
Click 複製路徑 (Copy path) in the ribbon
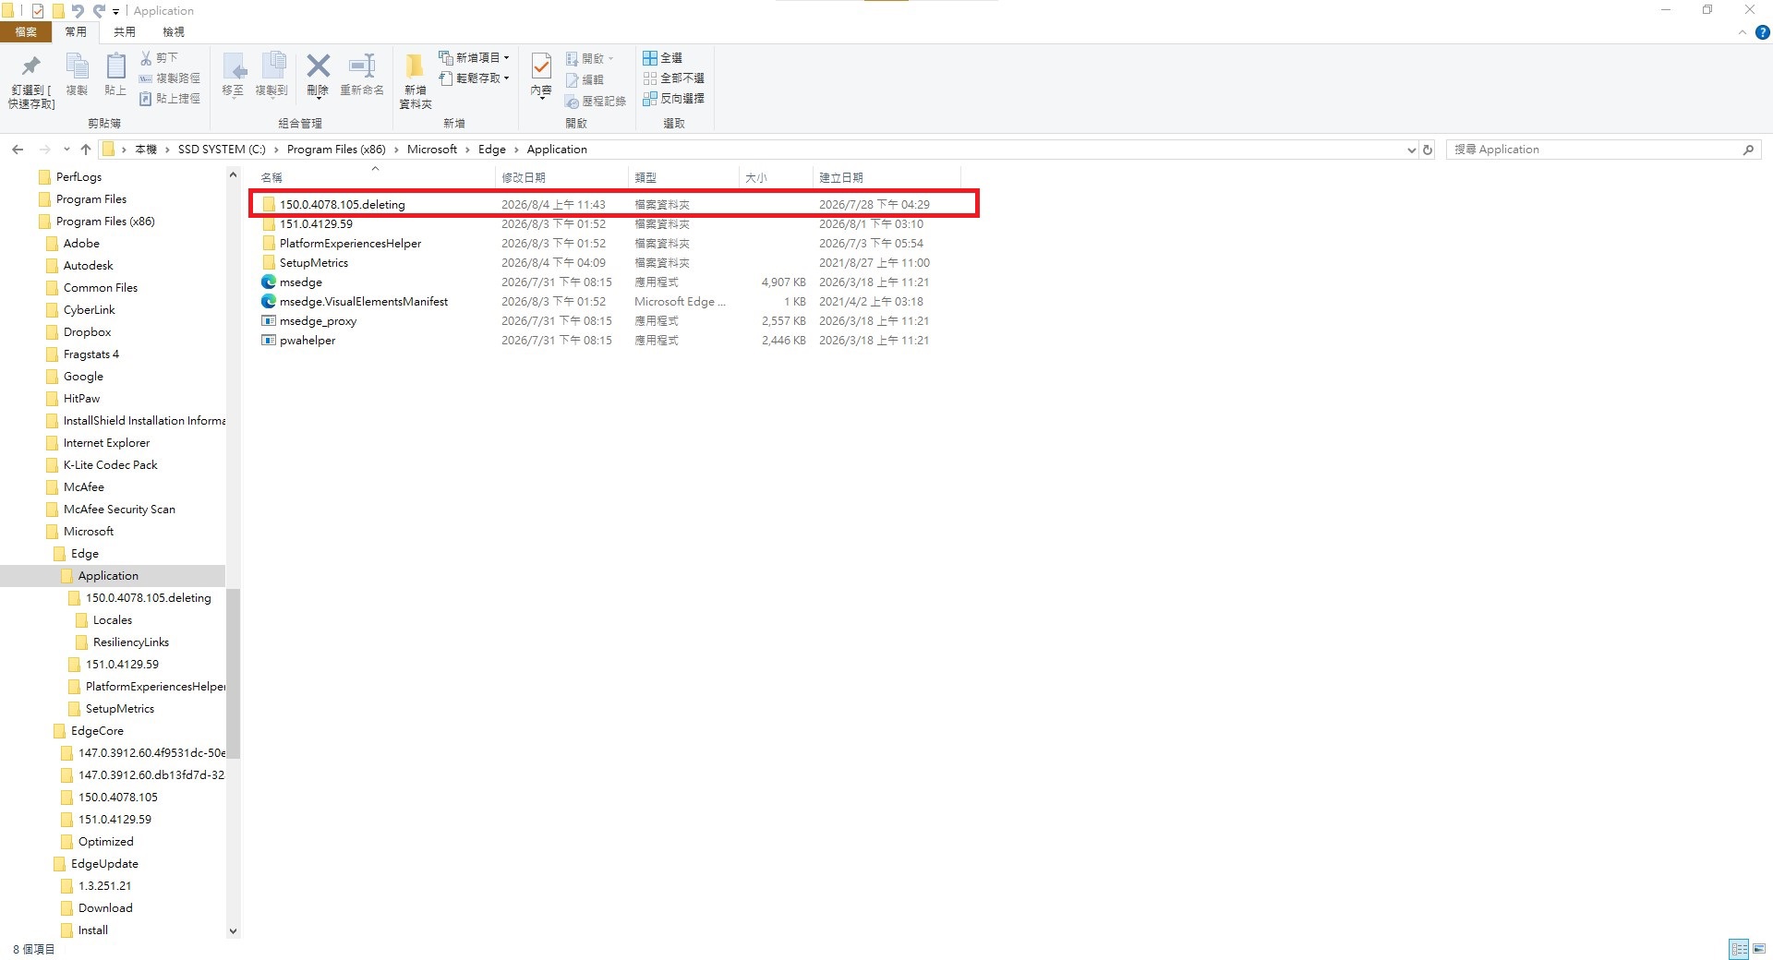click(x=169, y=78)
